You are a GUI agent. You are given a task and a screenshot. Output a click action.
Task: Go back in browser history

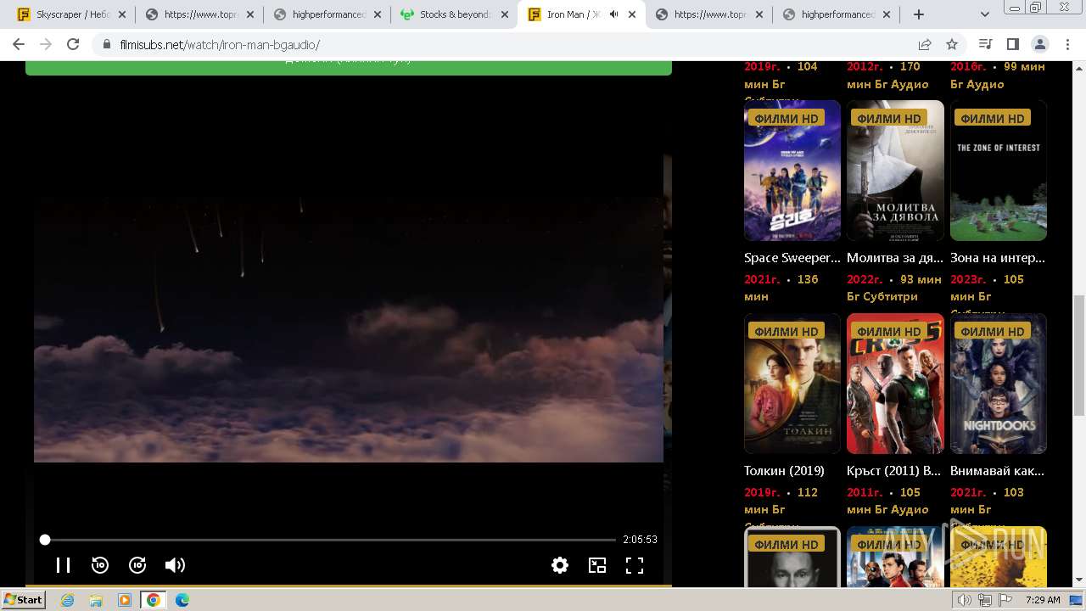click(19, 44)
